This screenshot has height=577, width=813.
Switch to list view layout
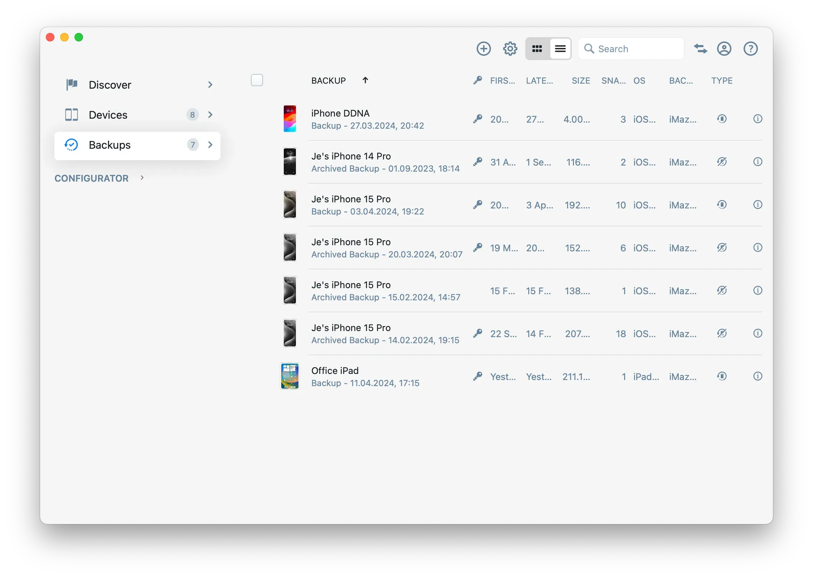560,49
